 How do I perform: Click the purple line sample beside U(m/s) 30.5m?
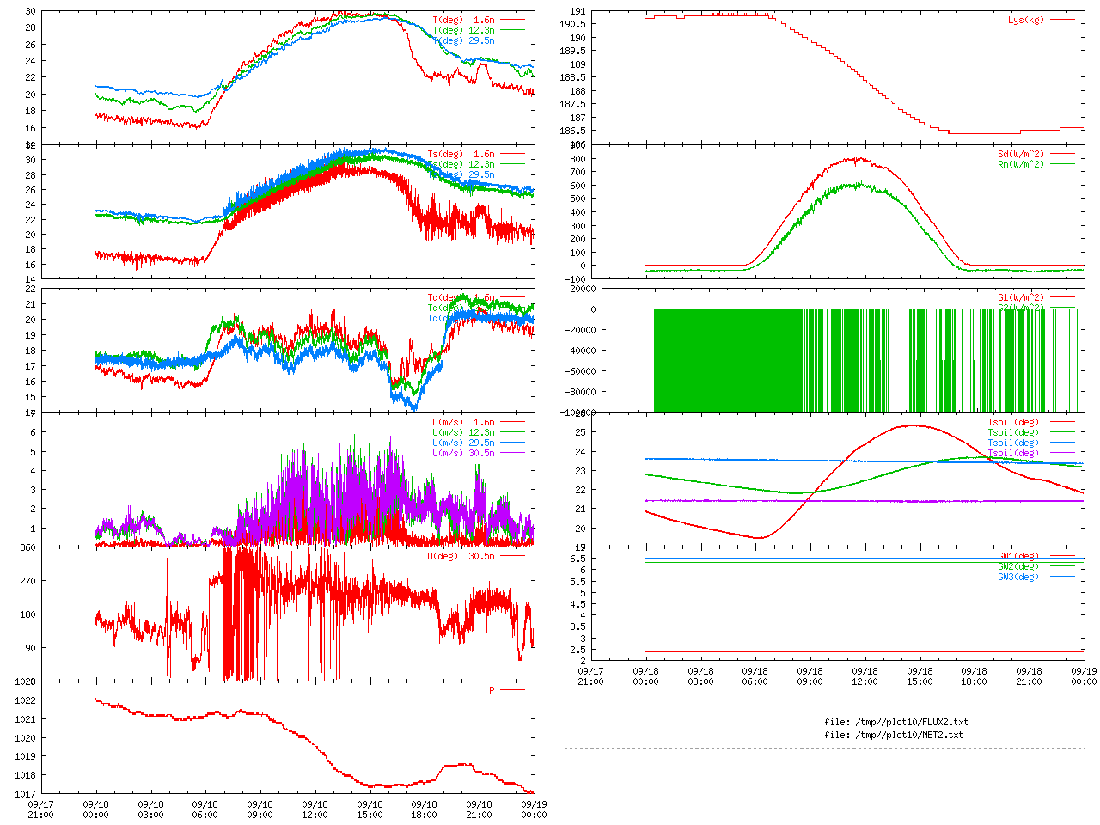512,452
